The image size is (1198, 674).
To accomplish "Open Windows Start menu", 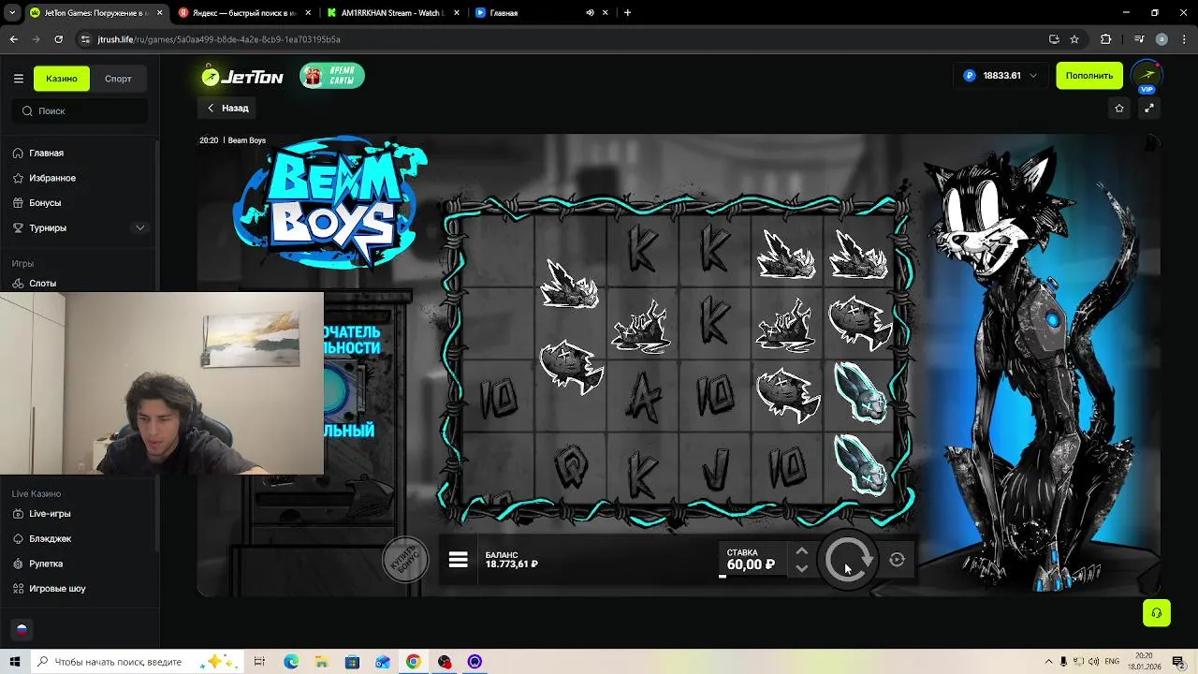I will (x=14, y=662).
